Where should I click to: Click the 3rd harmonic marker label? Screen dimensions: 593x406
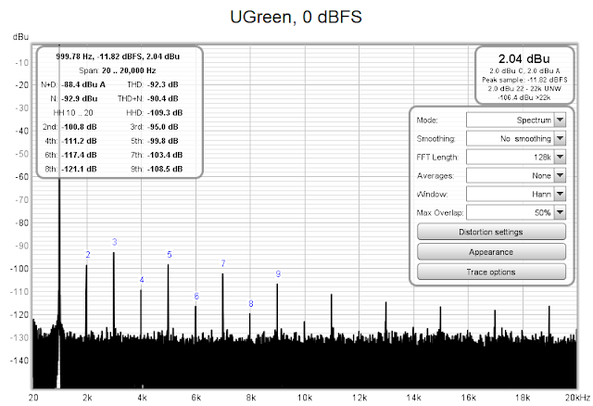115,242
